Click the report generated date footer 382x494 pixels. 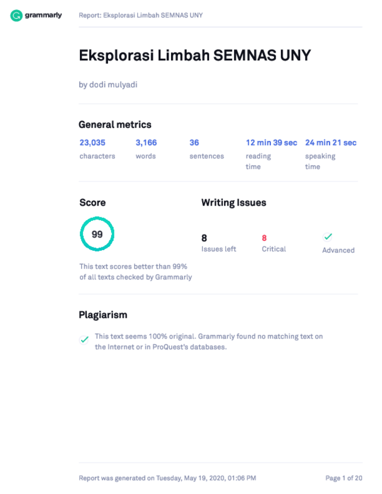167,478
